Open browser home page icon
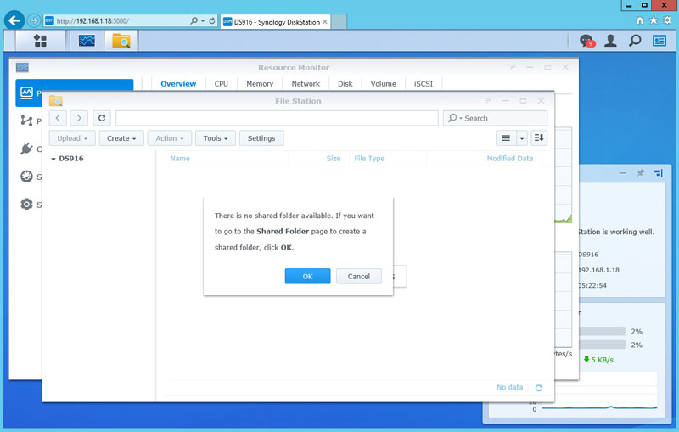This screenshot has height=432, width=679. pos(640,20)
